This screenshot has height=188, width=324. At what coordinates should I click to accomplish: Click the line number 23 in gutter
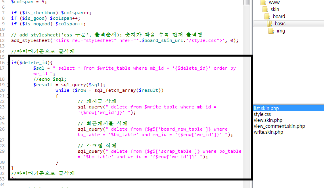(x=3, y=107)
